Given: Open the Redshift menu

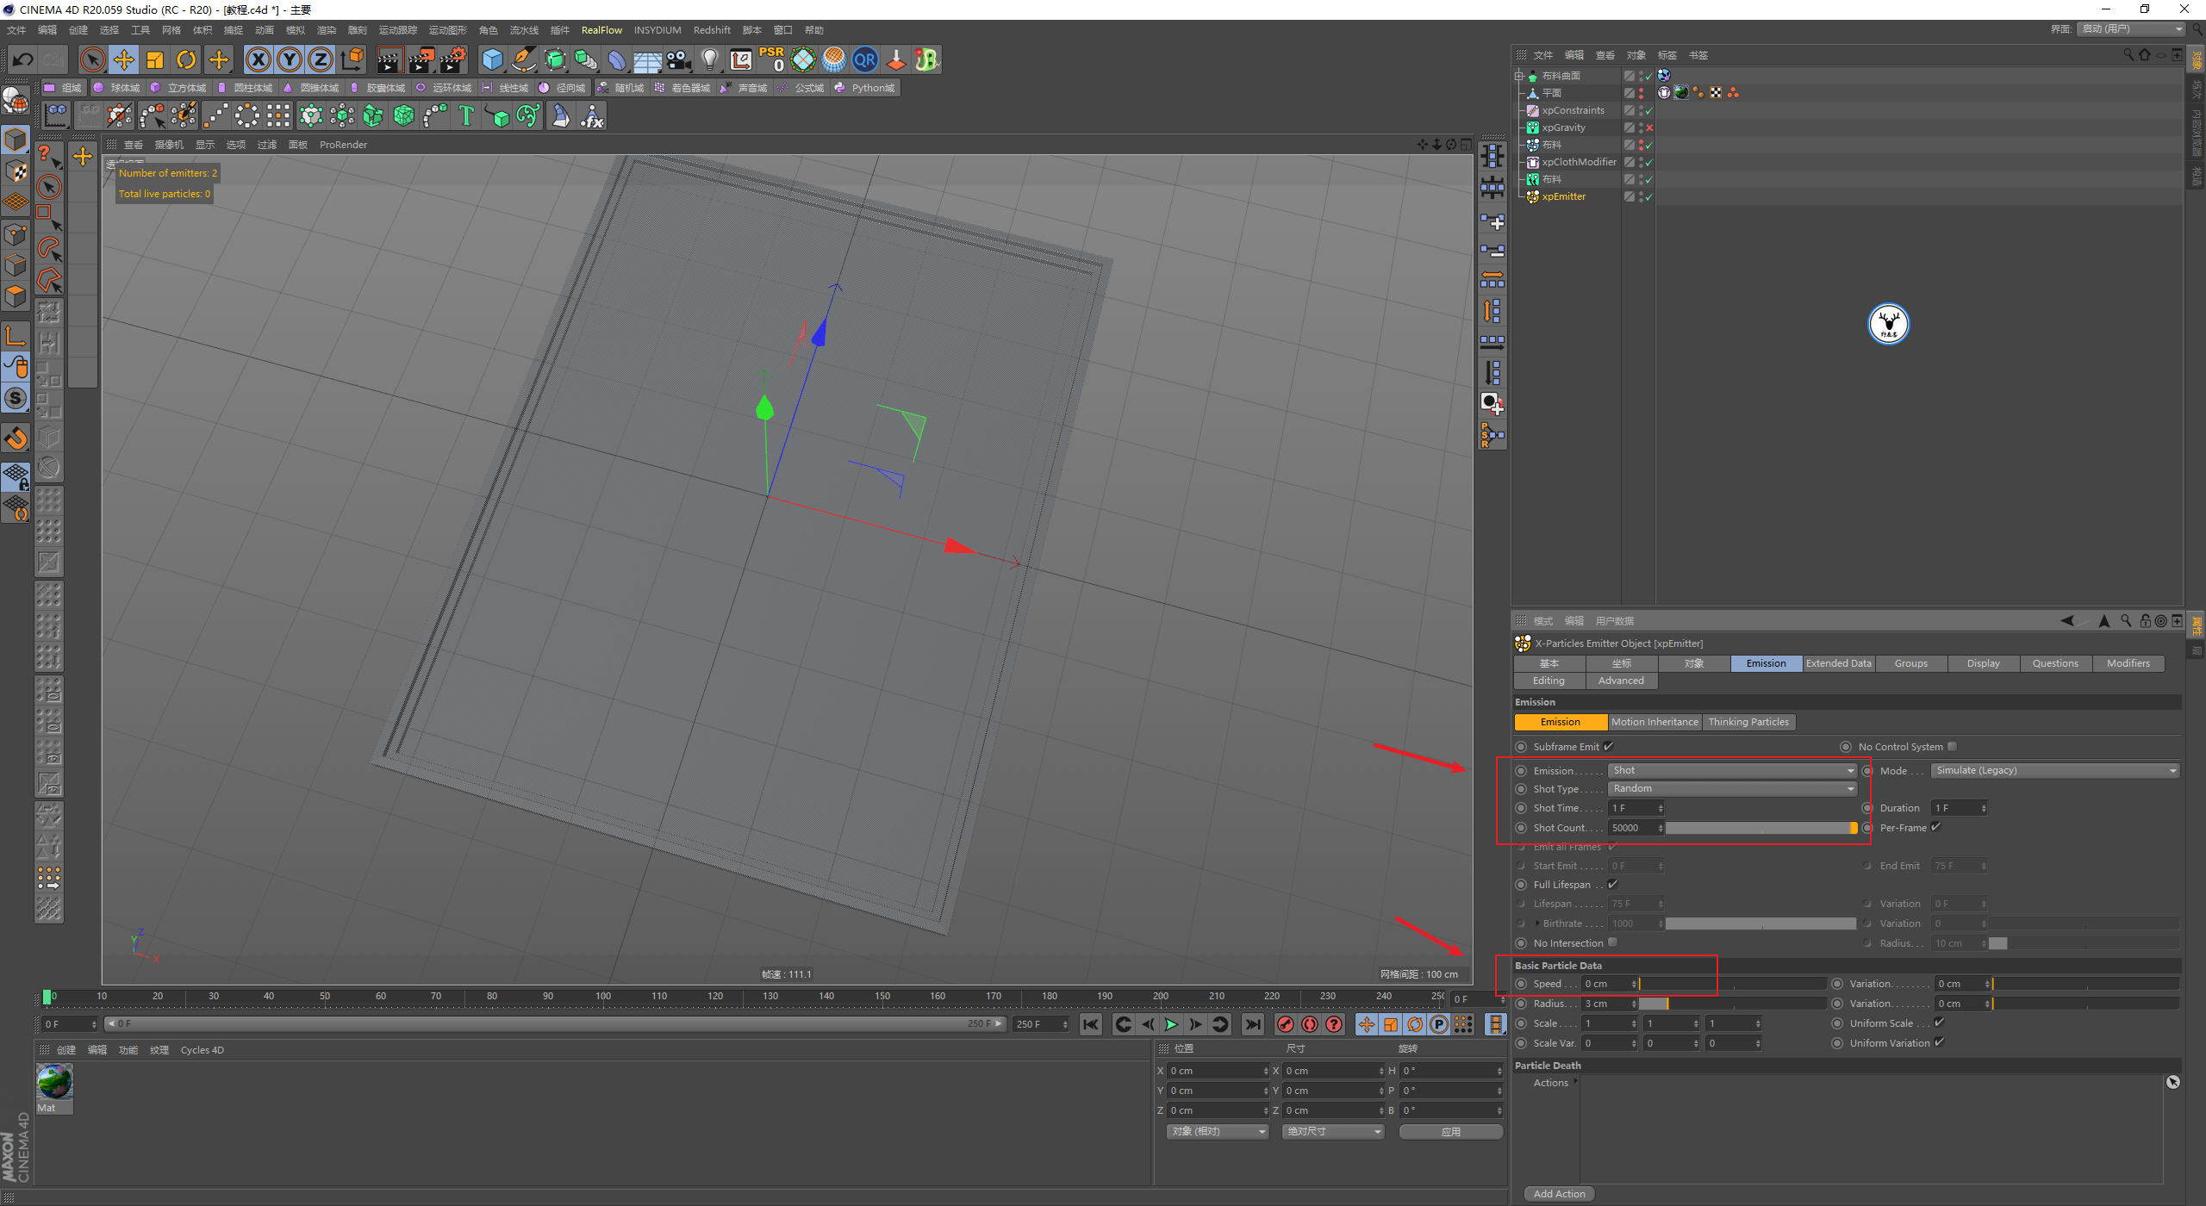Looking at the screenshot, I should [x=712, y=30].
